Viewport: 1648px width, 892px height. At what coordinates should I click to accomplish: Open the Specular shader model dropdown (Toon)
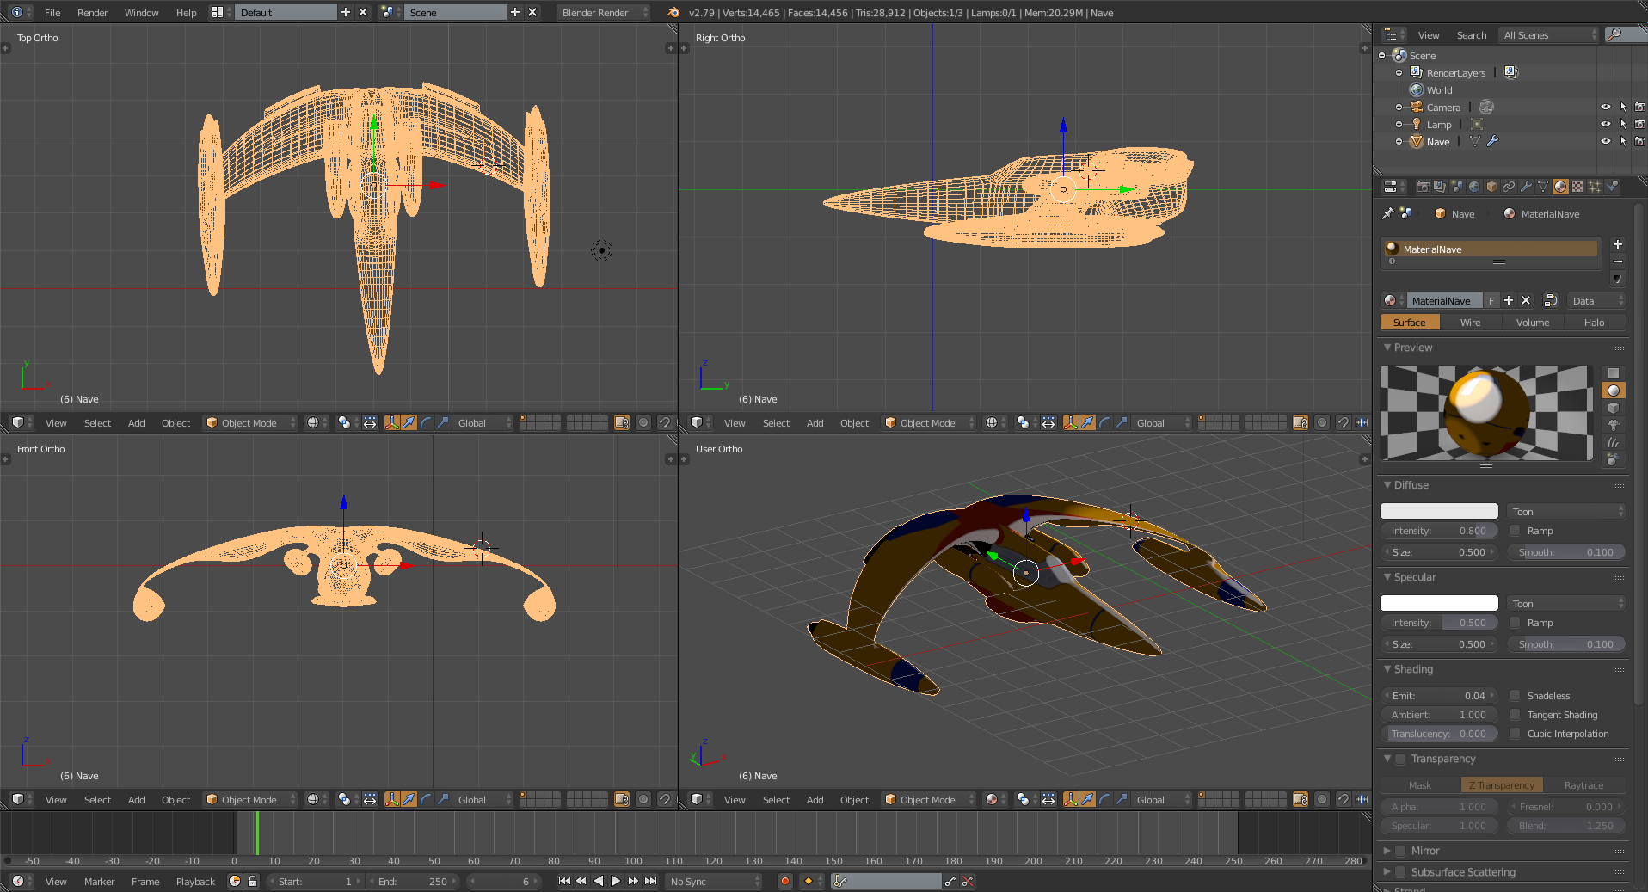click(x=1566, y=603)
